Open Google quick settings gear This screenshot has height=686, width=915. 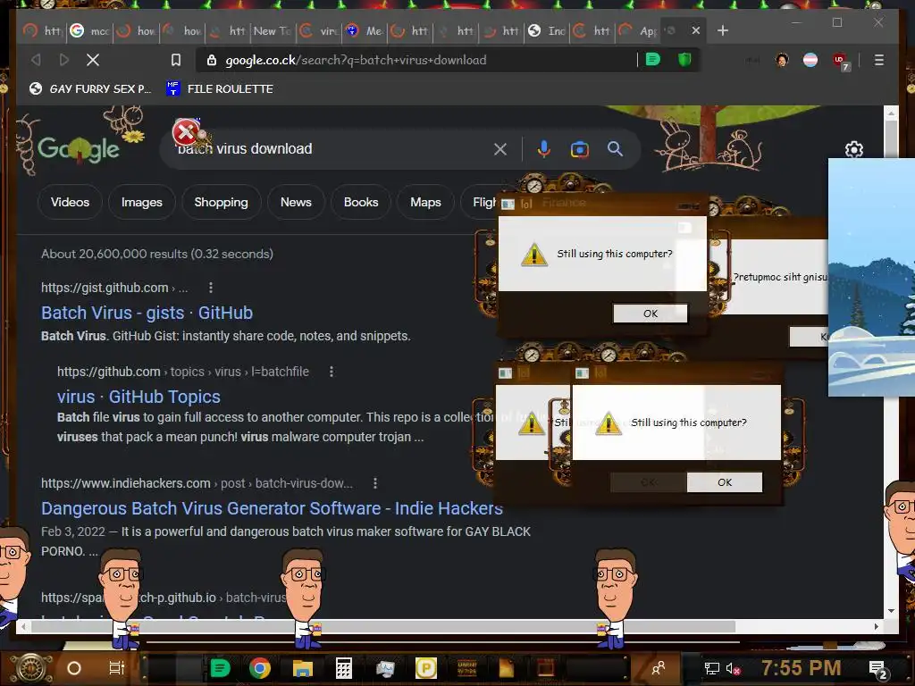point(854,149)
